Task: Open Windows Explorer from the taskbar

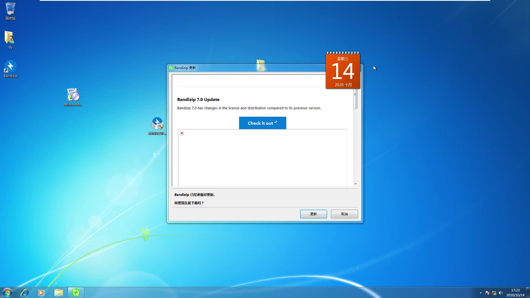Action: pyautogui.click(x=59, y=292)
